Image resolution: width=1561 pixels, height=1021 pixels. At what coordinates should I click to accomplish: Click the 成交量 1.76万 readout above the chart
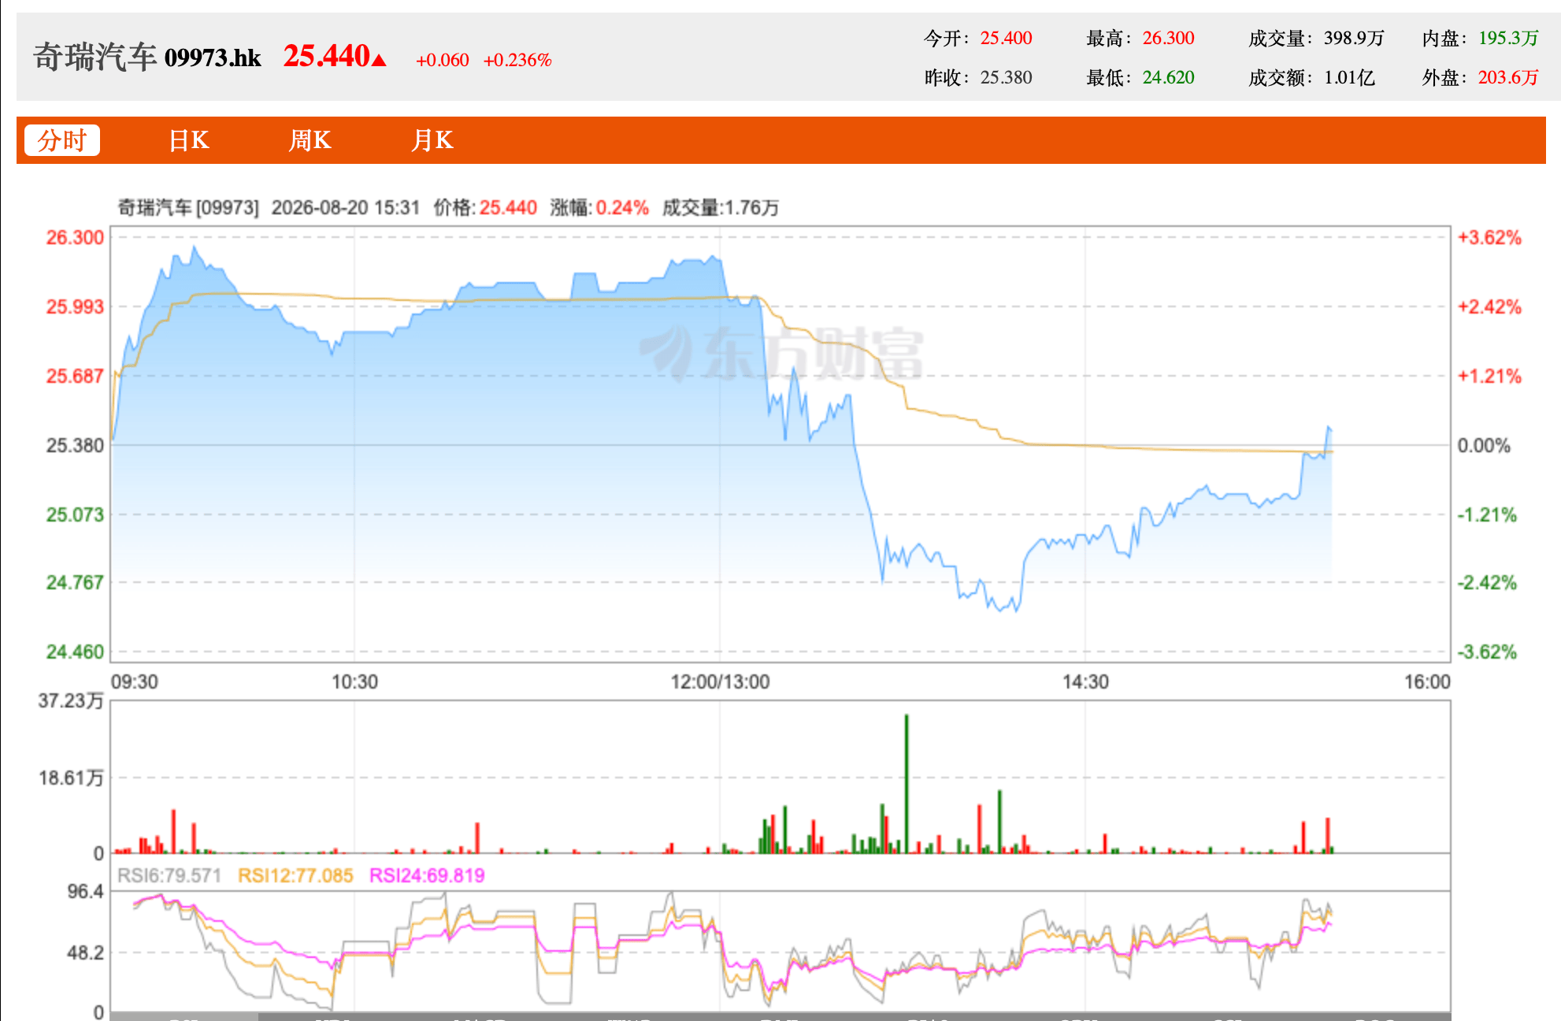click(x=721, y=207)
